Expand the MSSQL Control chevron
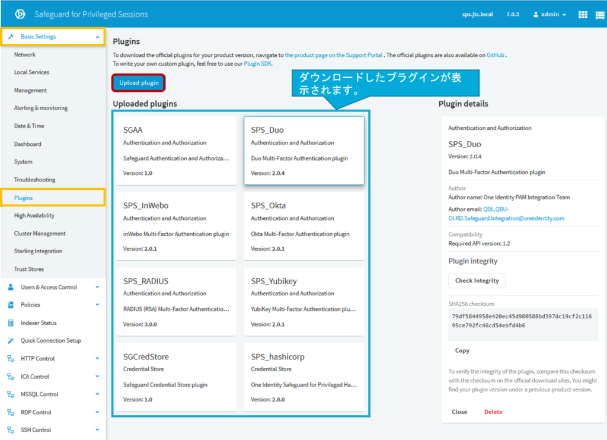This screenshot has height=440, width=607. pyautogui.click(x=98, y=394)
